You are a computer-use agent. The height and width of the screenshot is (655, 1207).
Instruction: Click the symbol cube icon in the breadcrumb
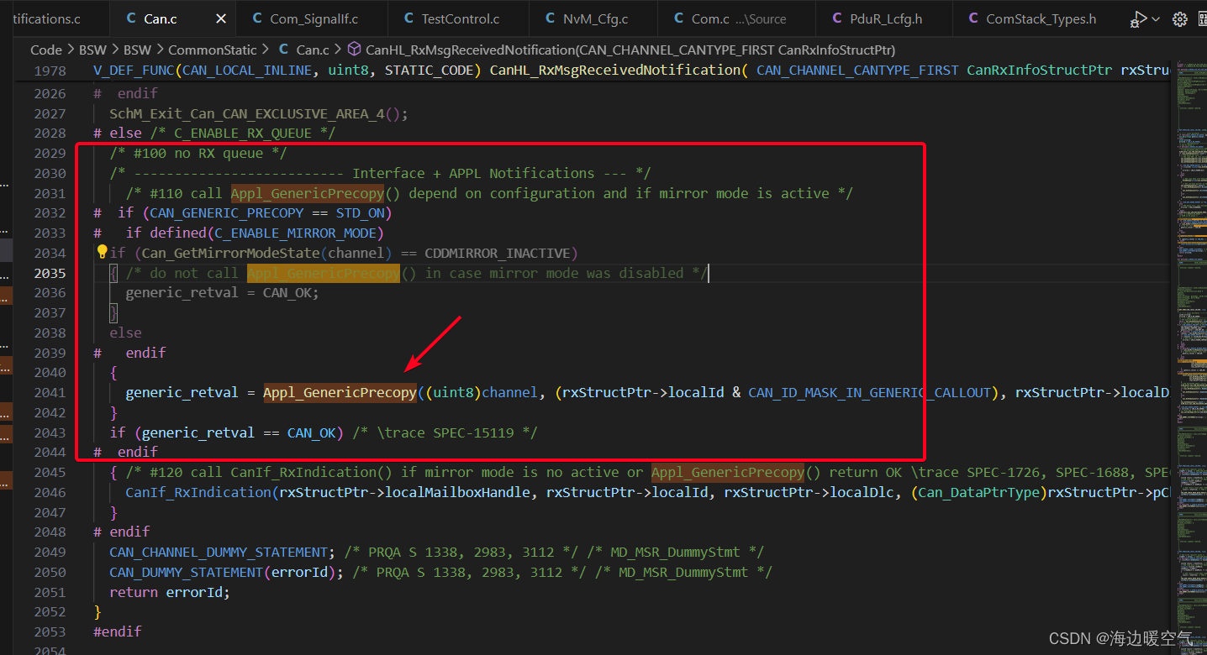[353, 50]
